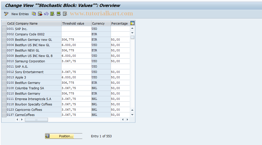
Task: Click the CoCd column header
Action: (x=11, y=24)
